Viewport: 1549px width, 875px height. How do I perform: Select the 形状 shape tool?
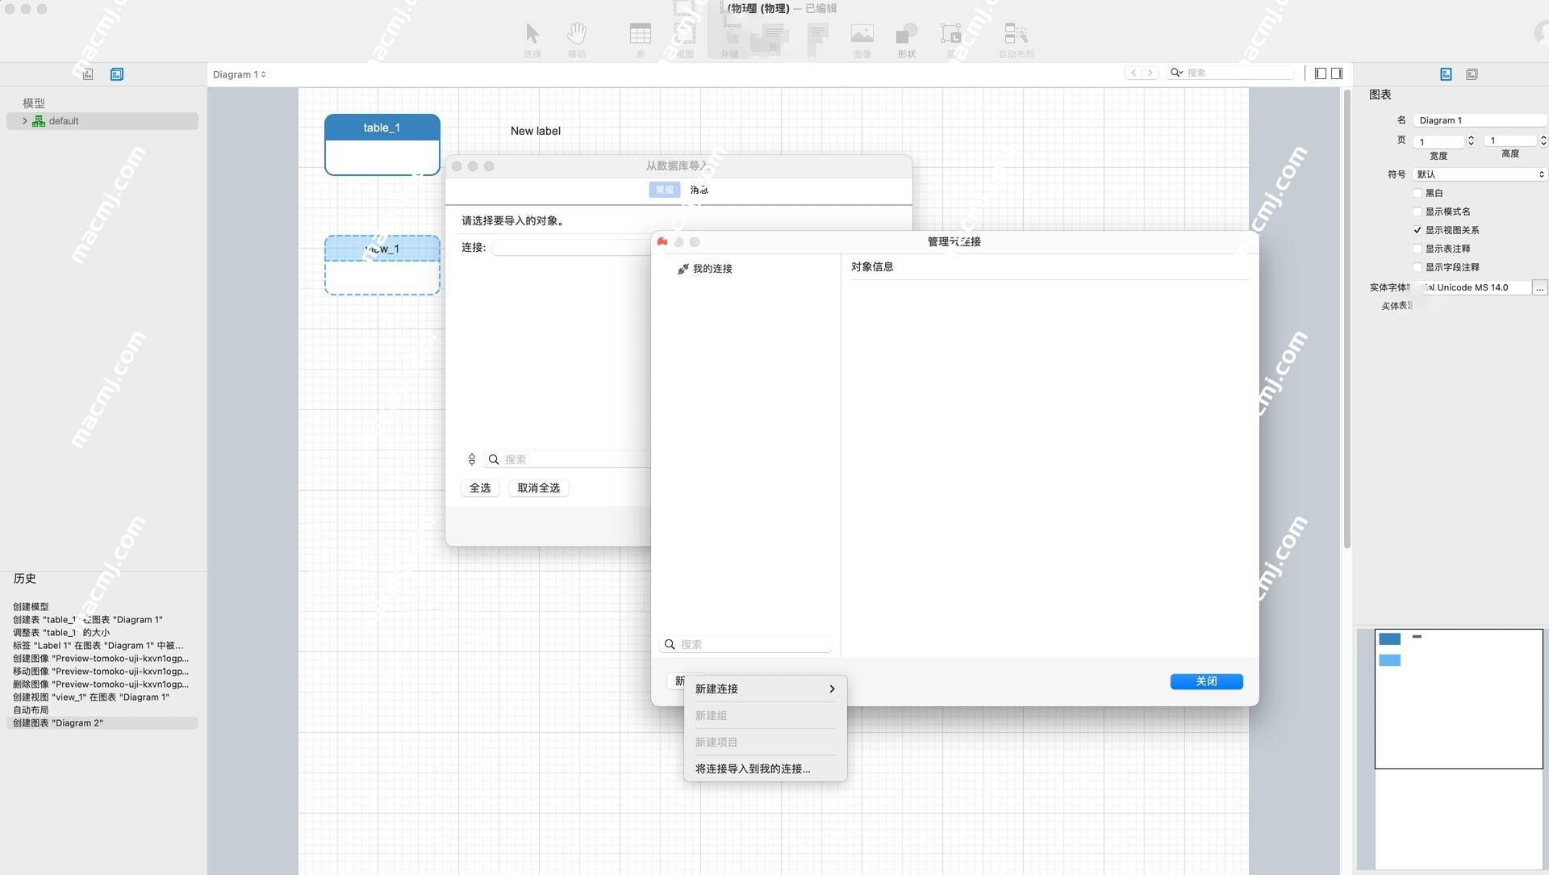907,39
